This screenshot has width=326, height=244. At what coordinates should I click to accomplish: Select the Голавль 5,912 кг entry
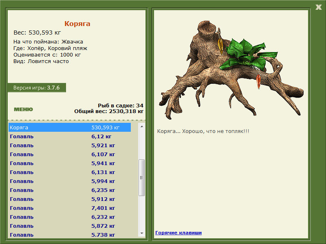(x=70, y=199)
